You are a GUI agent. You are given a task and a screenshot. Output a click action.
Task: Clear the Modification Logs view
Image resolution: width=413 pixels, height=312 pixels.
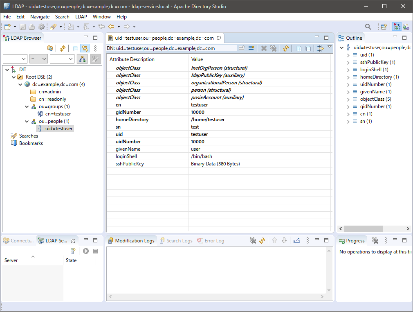(x=253, y=240)
